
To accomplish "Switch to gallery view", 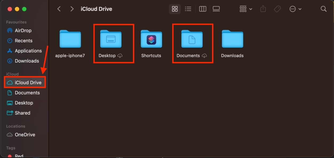I will 216,9.
